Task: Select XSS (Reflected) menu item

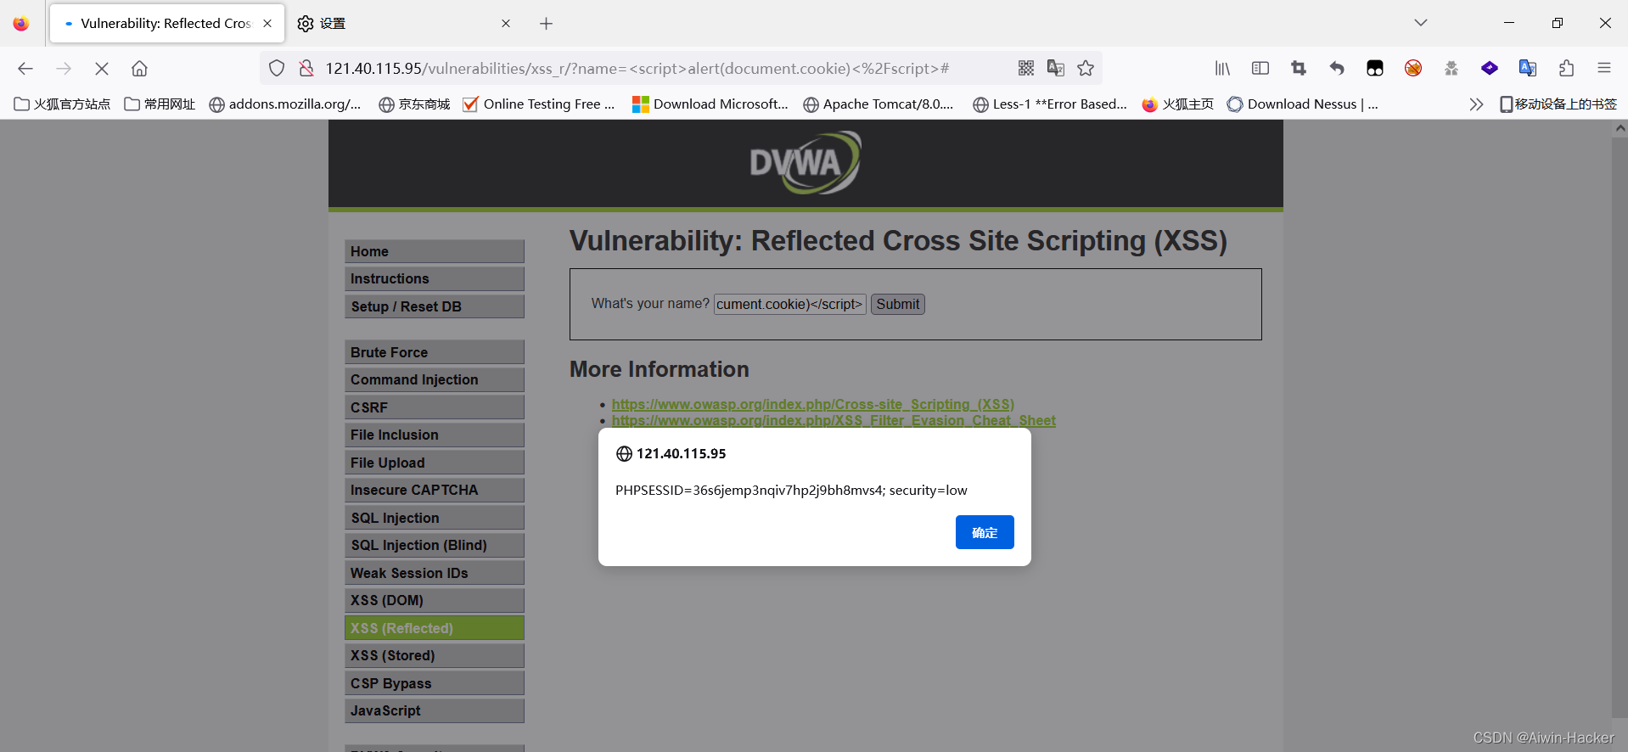Action: (435, 628)
